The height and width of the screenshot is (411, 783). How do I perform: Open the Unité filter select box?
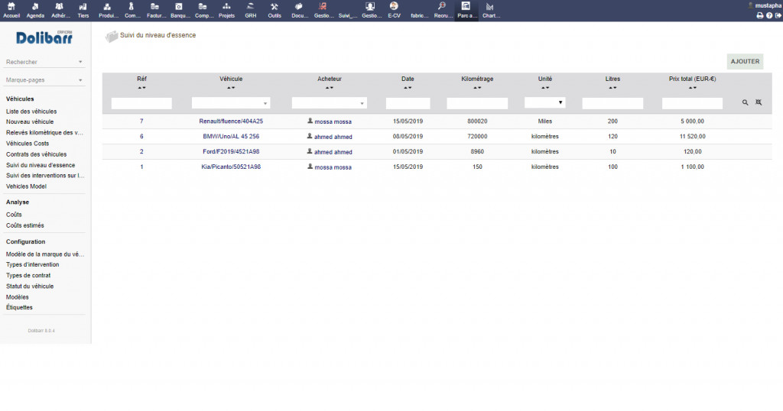544,102
